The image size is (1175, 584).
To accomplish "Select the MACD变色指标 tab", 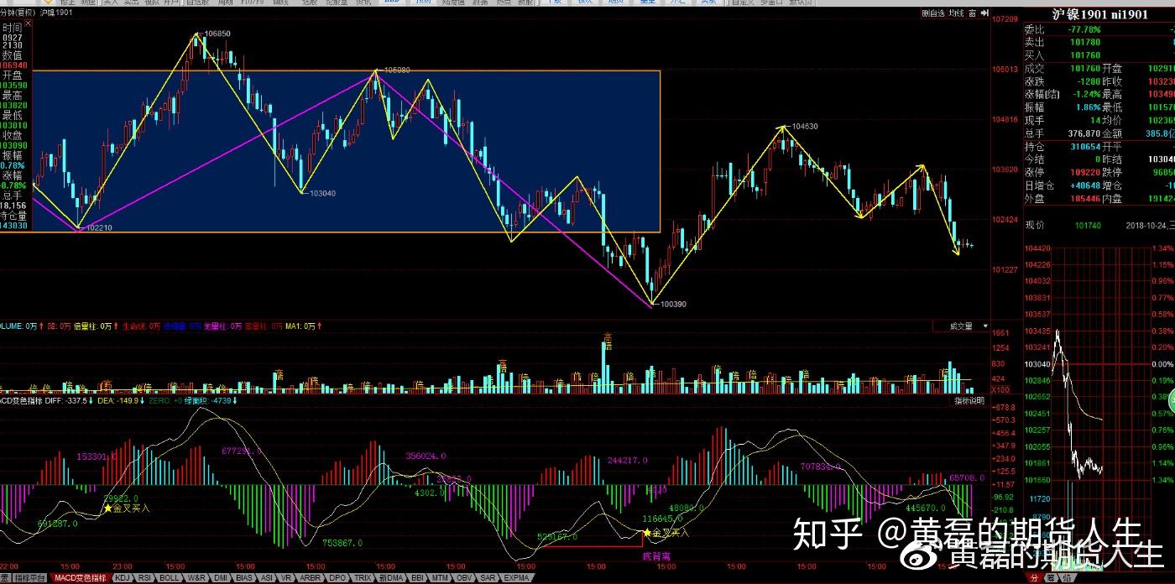I will pyautogui.click(x=81, y=578).
